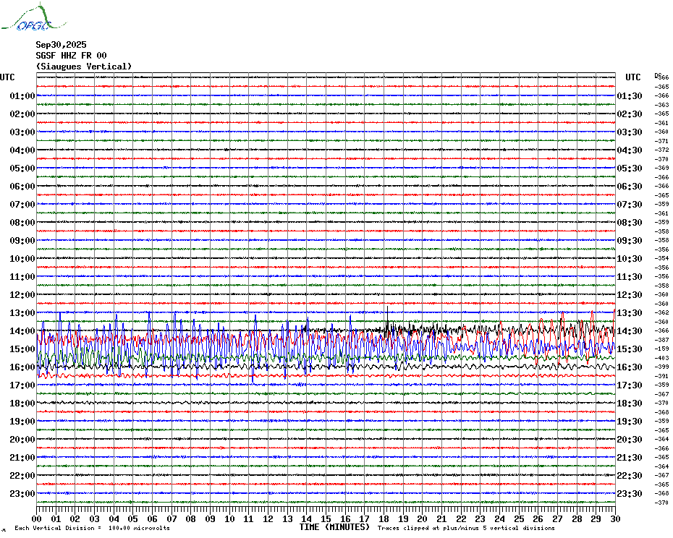Screen dimensions: 673x538
Task: Click the SGSF HHZ FR 00 station label
Action: click(x=71, y=56)
